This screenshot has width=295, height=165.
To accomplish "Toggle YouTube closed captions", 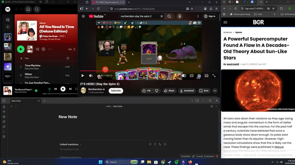I will click(191, 76).
